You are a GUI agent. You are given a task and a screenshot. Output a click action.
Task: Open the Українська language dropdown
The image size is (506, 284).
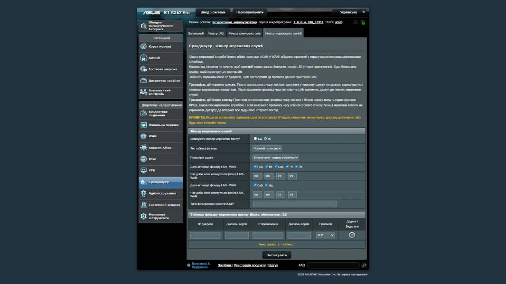click(x=350, y=12)
